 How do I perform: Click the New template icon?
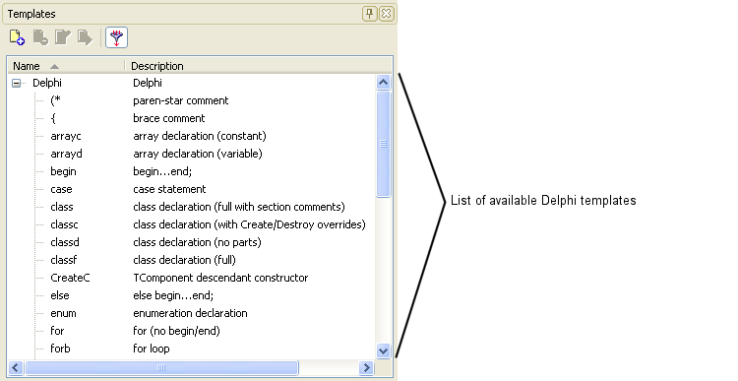tap(18, 37)
